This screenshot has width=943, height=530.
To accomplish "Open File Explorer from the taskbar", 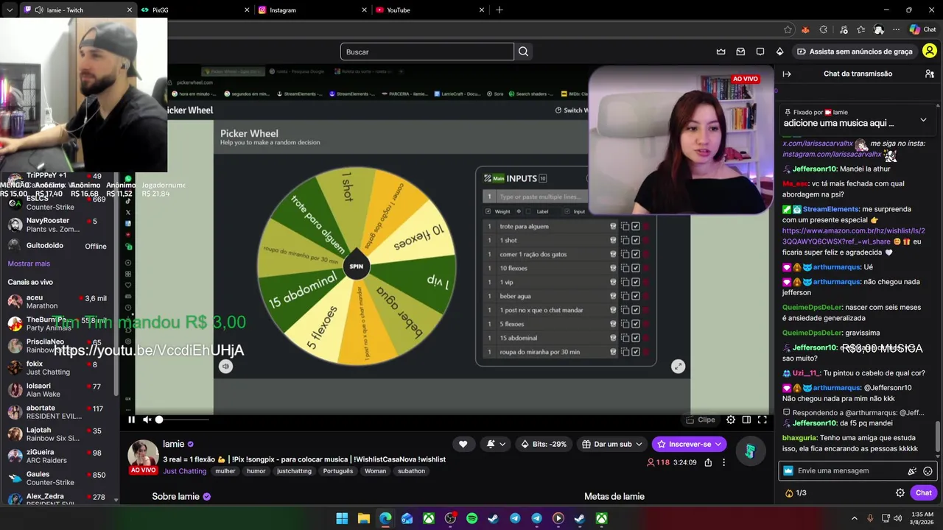I will tap(363, 518).
